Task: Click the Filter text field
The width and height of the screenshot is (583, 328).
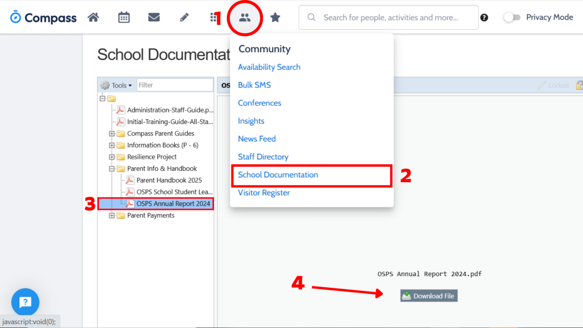Action: click(x=175, y=85)
